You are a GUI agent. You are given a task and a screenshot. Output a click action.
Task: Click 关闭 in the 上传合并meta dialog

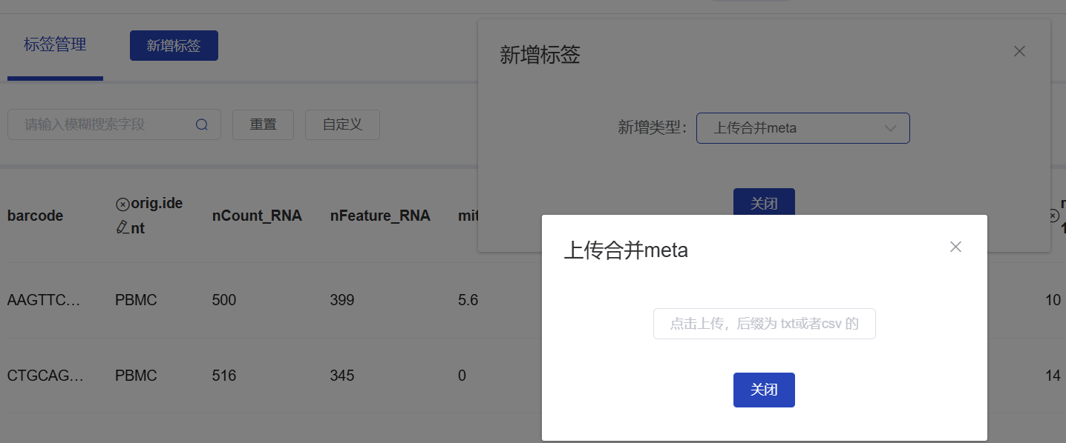[x=764, y=390]
